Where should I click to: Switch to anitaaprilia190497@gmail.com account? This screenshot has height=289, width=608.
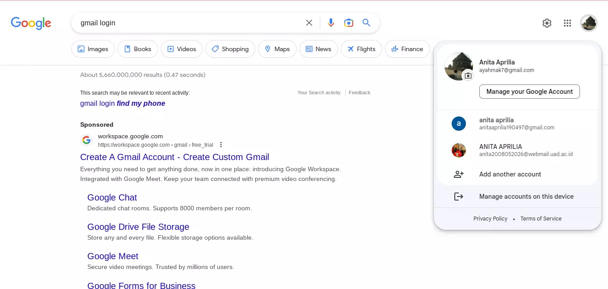point(517,124)
